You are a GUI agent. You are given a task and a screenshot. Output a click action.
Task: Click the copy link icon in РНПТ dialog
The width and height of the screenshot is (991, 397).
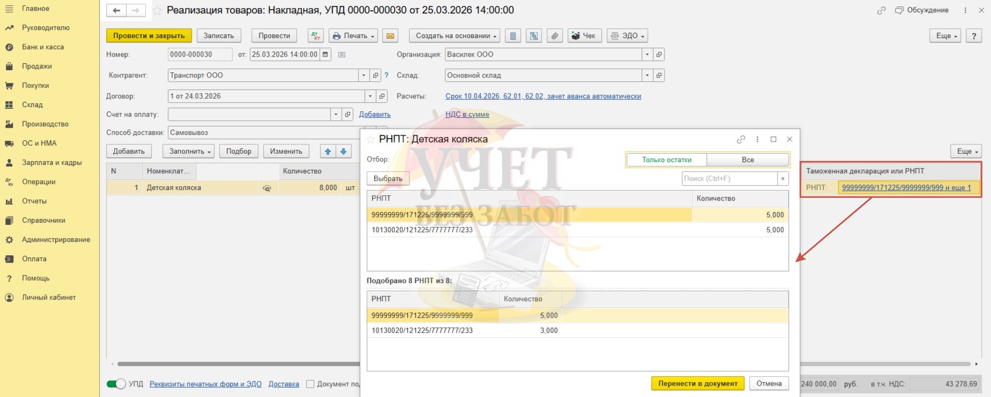click(741, 139)
